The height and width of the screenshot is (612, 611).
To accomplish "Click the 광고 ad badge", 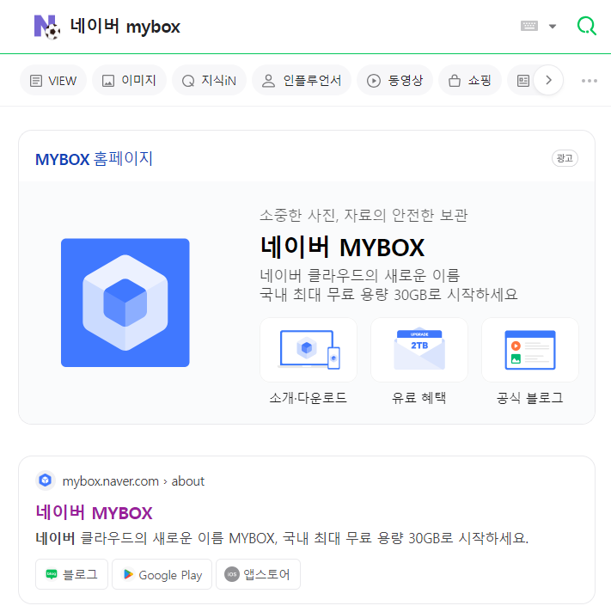I will coord(565,158).
